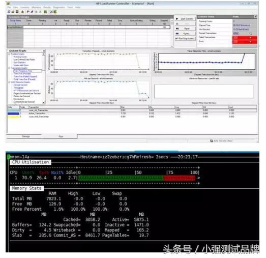Open Load Generators via brown building icon
The image size is (266, 258).
22,12
